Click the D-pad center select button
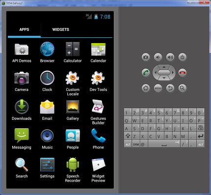The width and height of the screenshot is (211, 195). click(x=164, y=73)
